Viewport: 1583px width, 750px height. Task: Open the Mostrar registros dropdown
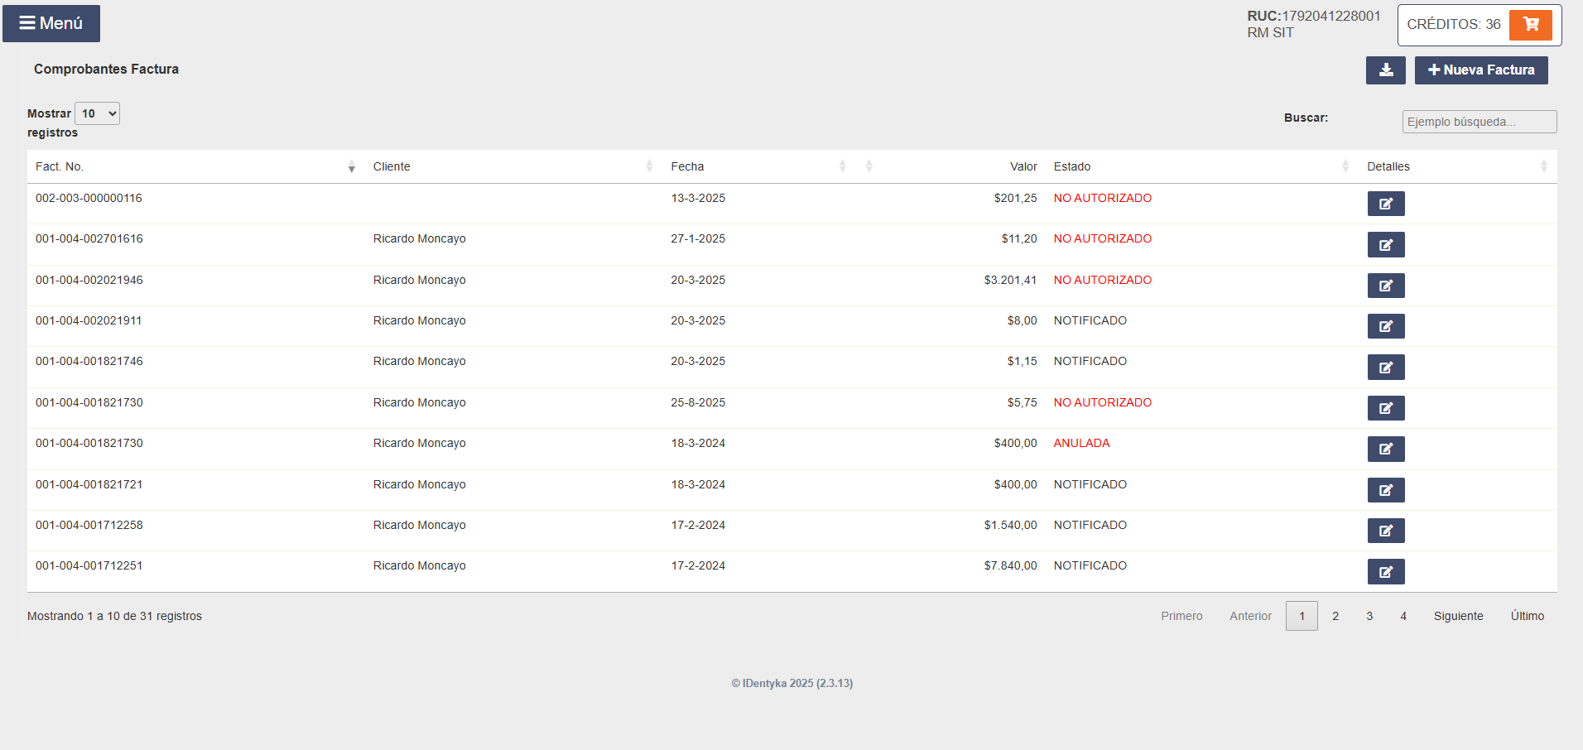pyautogui.click(x=97, y=113)
